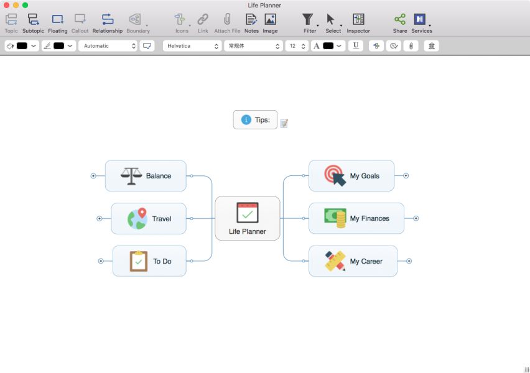Click the marker signpost format-bar button

[x=376, y=46]
